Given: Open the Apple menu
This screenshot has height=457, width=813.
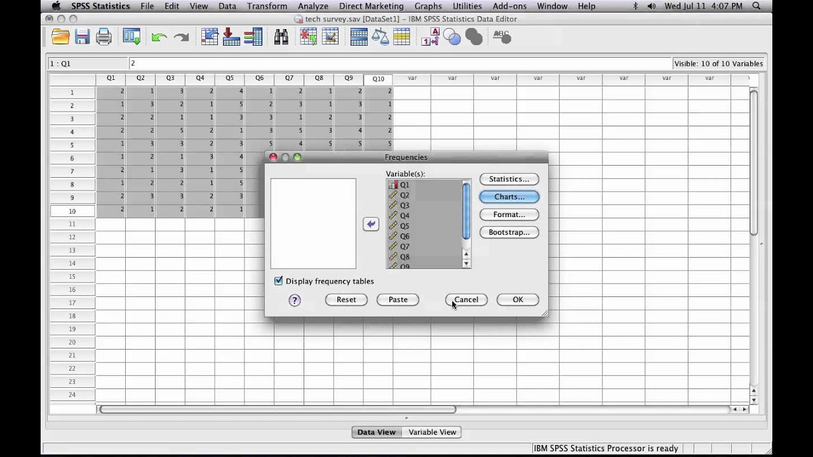Looking at the screenshot, I should click(56, 6).
